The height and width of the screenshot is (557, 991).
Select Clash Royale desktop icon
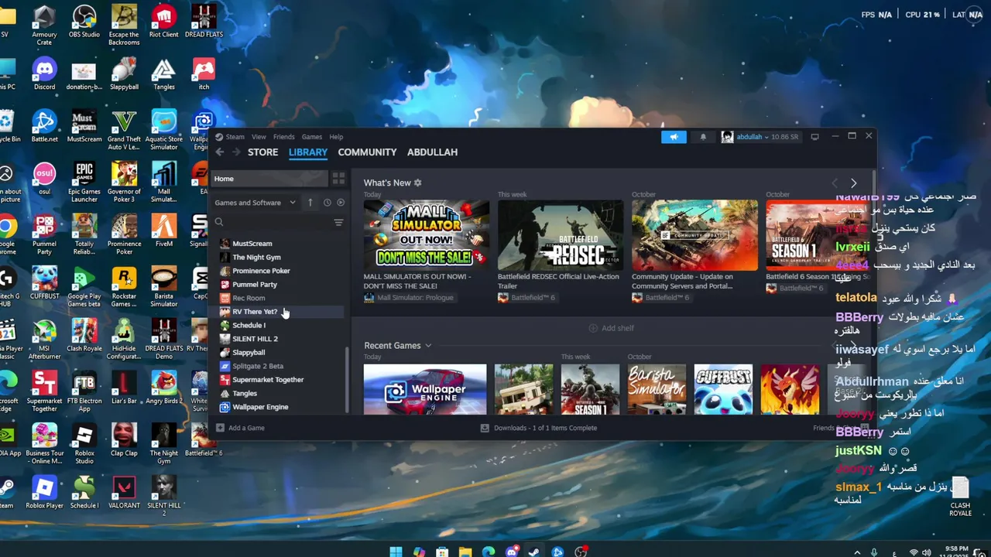(84, 335)
